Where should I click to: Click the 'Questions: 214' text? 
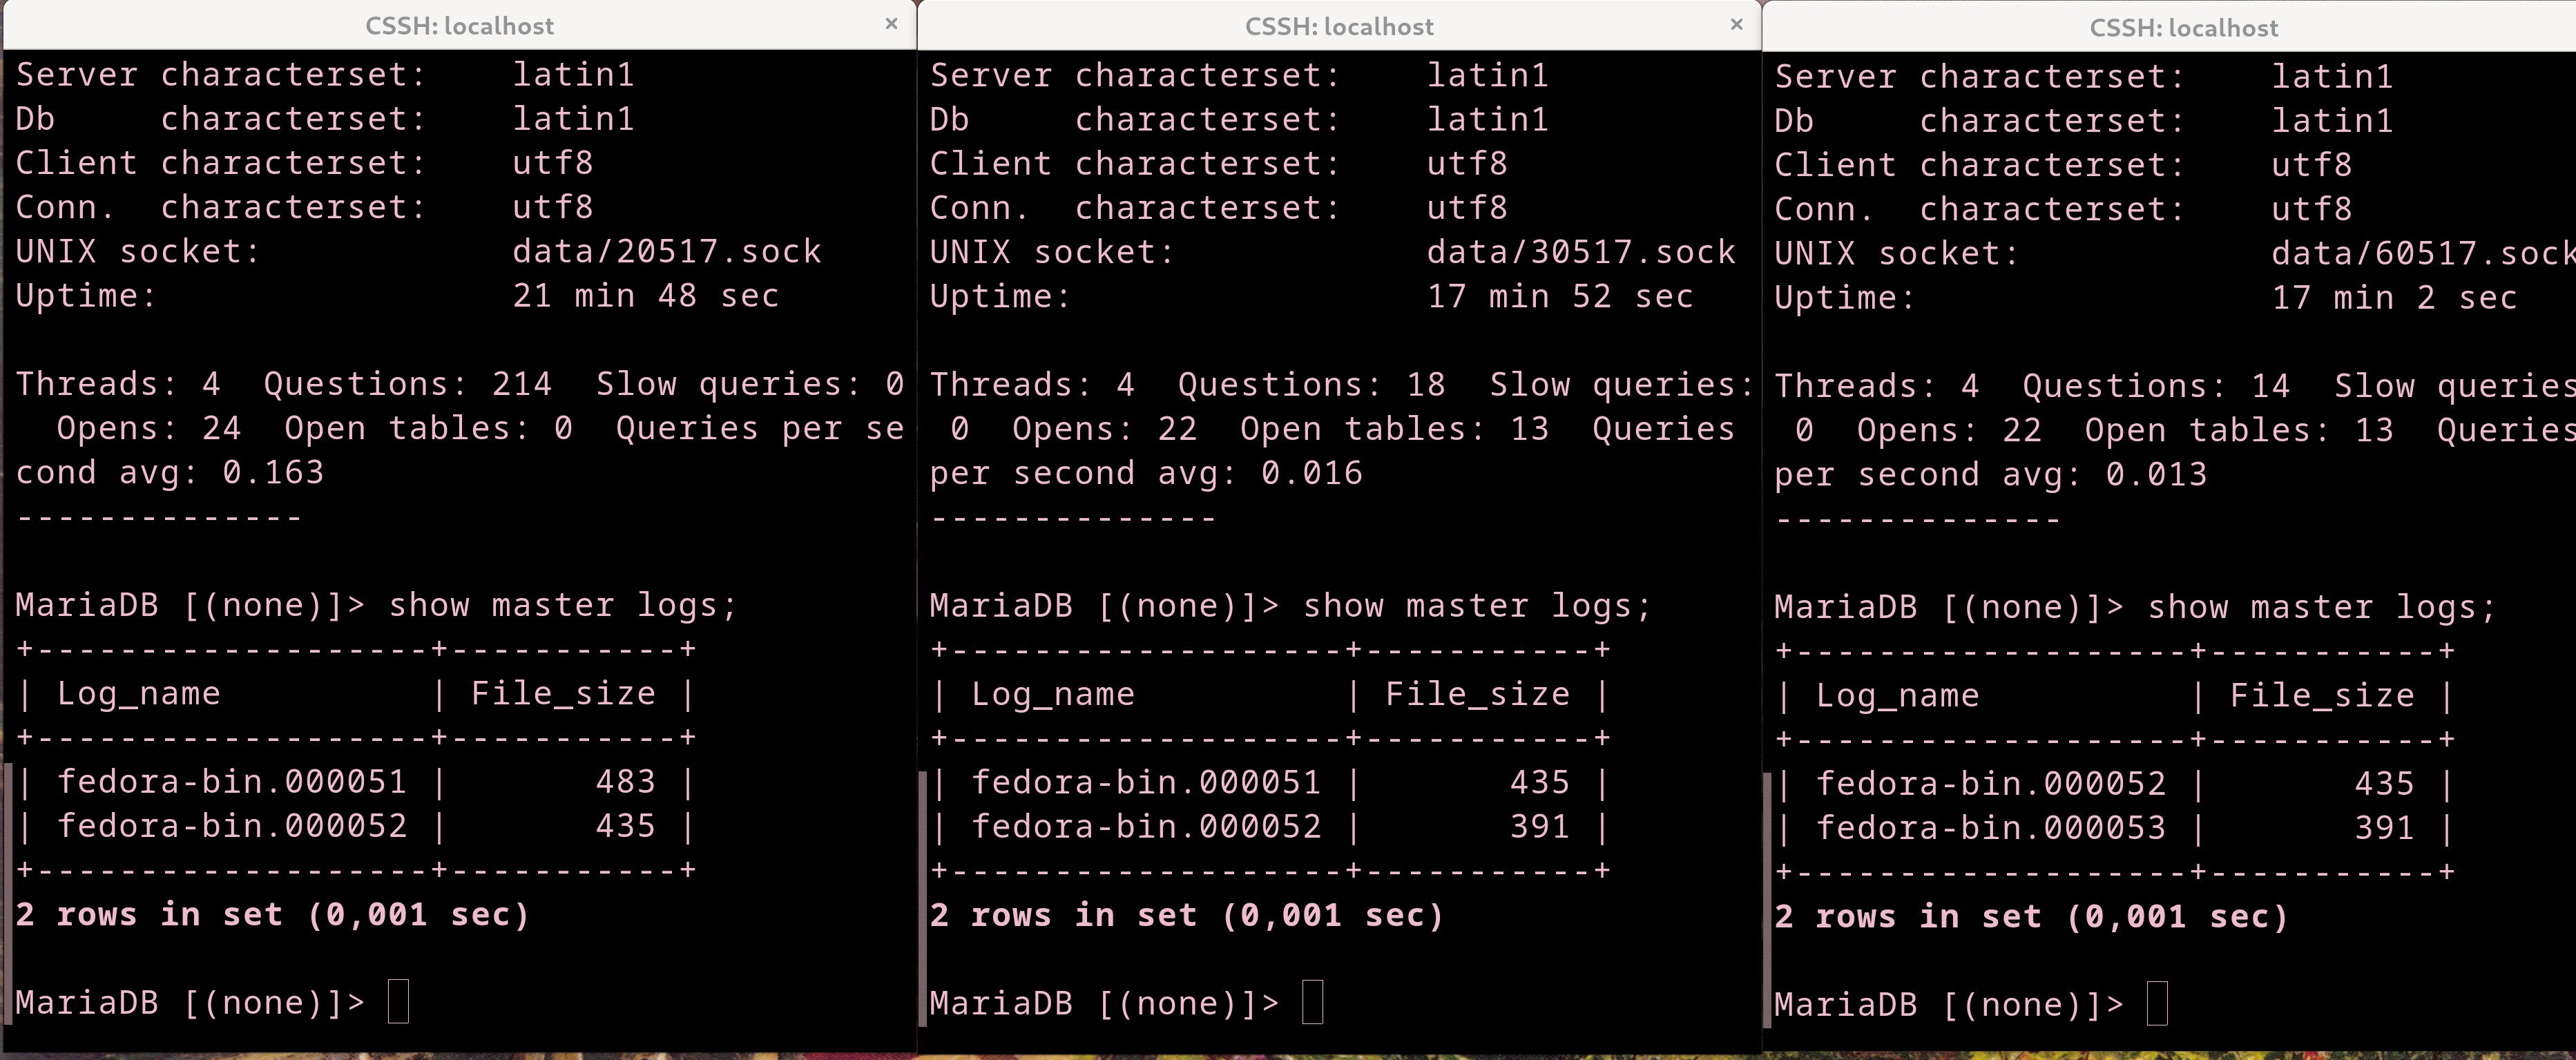(407, 384)
